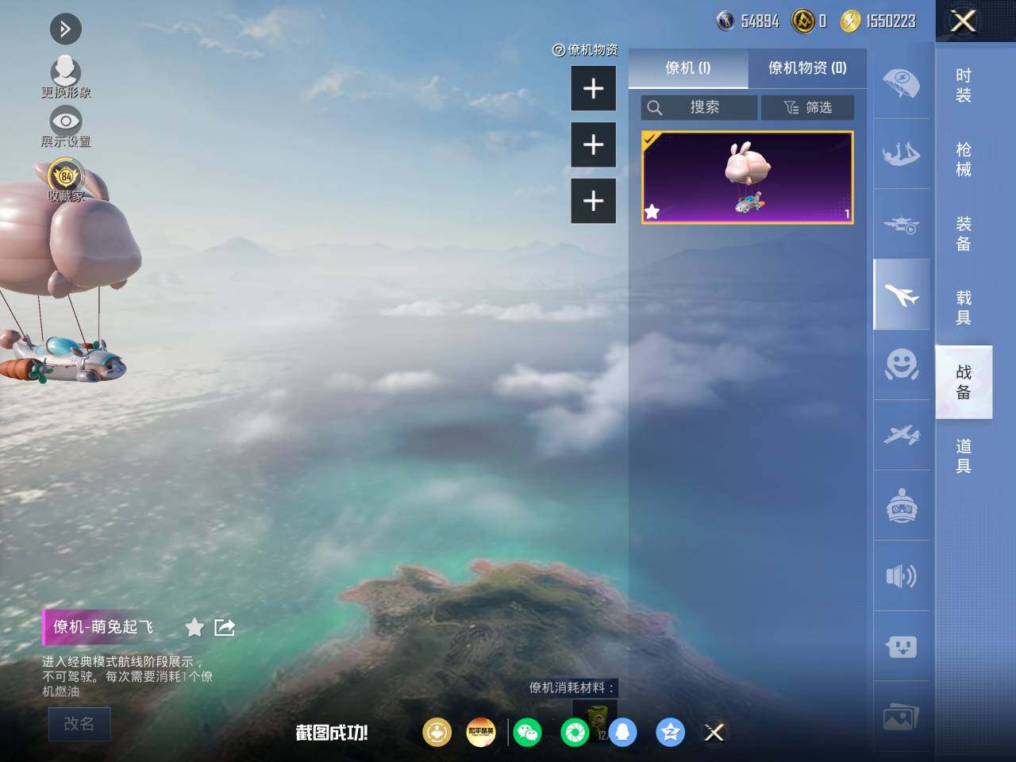The width and height of the screenshot is (1016, 762).
Task: Open the collector level 84 badge
Action: click(66, 180)
